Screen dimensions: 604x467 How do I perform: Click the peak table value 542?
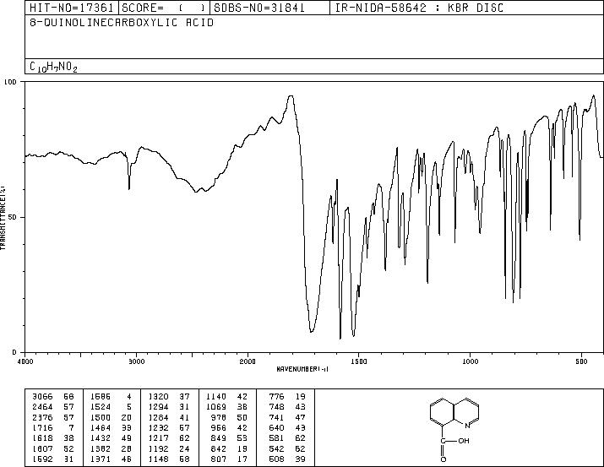(276, 449)
